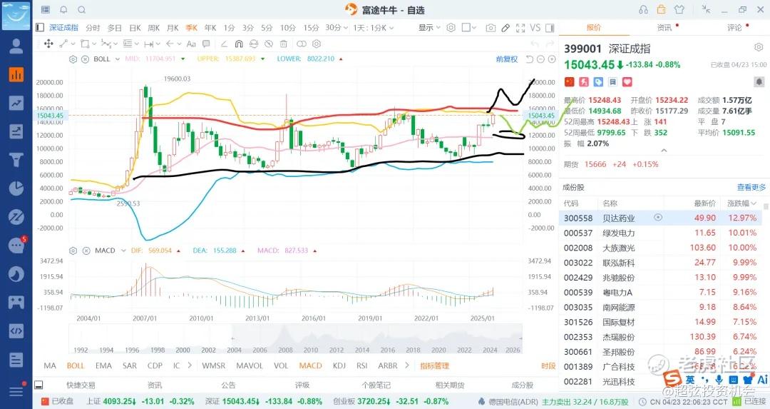Select the magnet snap tool

tap(239, 44)
